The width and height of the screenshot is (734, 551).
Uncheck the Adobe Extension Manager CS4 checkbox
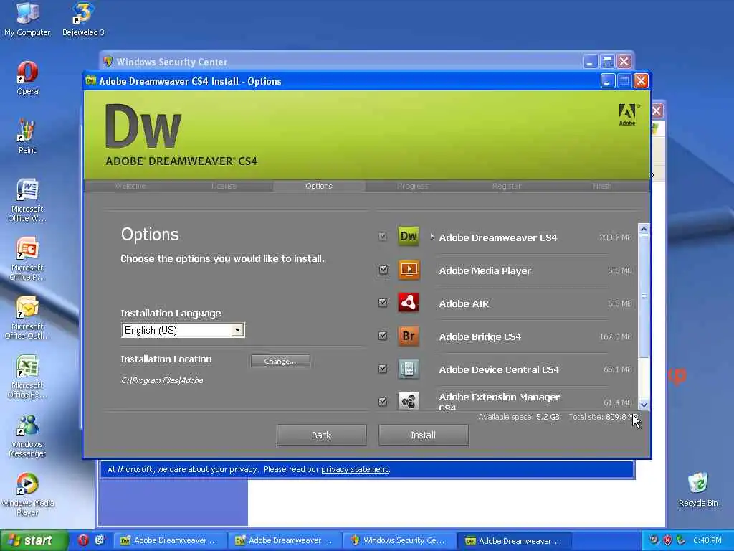383,402
